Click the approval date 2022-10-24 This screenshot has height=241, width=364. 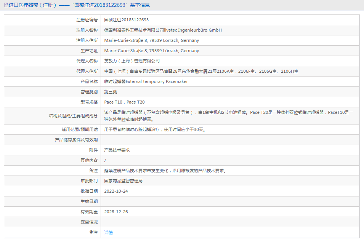116,191
